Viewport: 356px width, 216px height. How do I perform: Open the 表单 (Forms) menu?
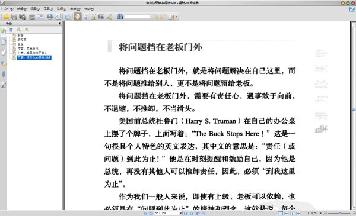click(75, 9)
